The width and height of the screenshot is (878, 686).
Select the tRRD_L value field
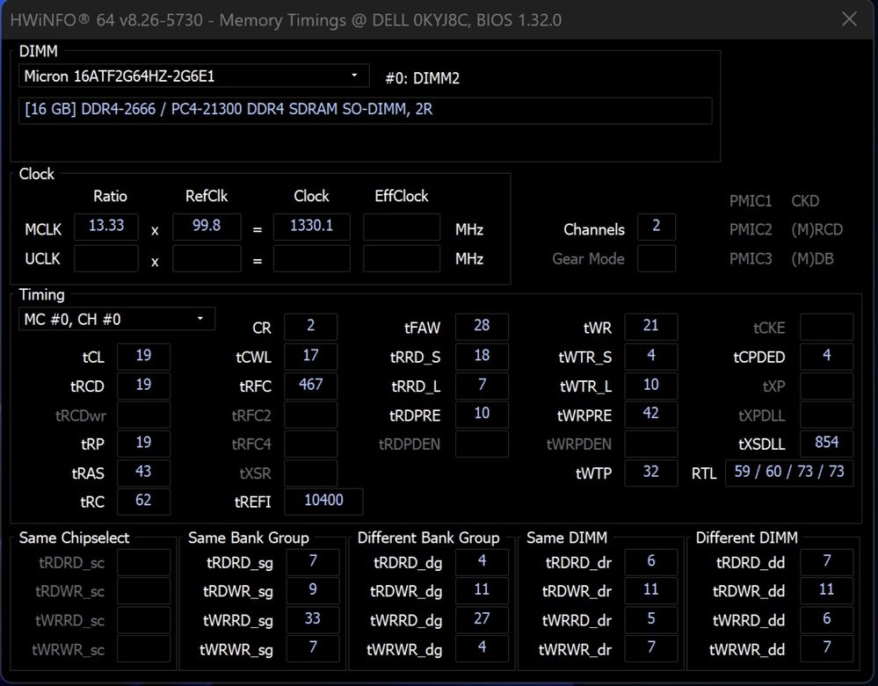coord(482,386)
